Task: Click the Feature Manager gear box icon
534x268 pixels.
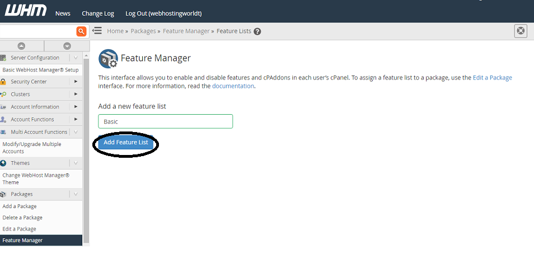Action: pyautogui.click(x=107, y=58)
